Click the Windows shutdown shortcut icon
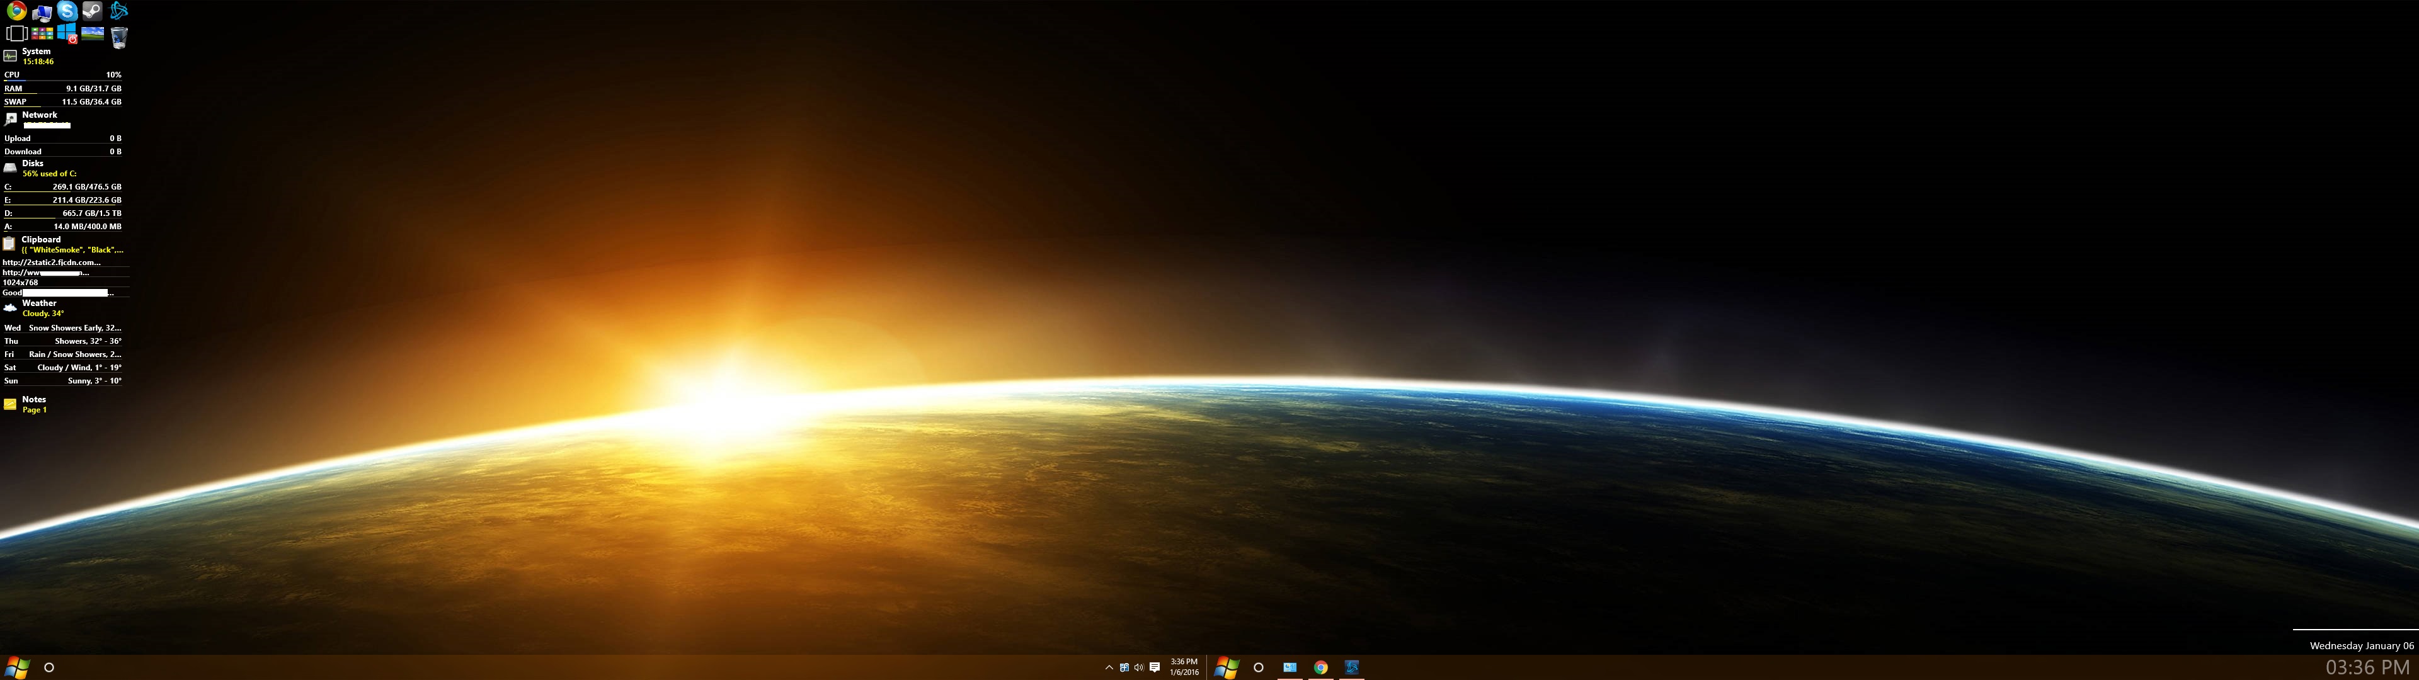 67,34
